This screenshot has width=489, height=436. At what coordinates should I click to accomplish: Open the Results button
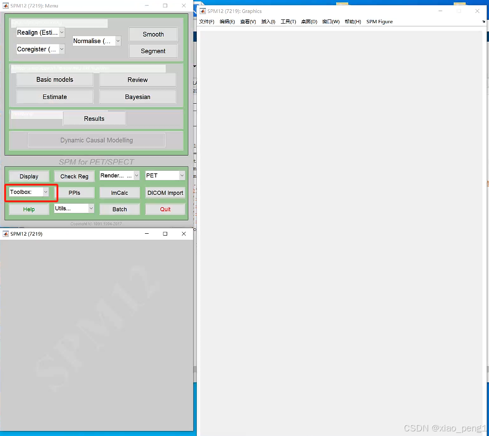(x=94, y=118)
